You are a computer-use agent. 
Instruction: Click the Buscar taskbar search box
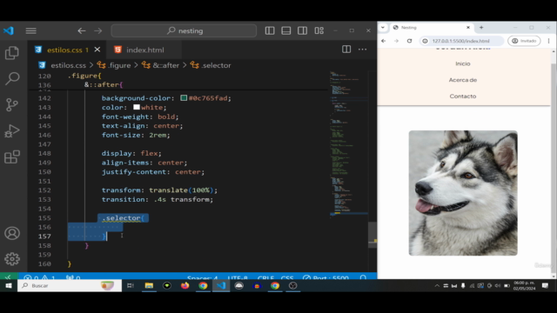[70, 286]
